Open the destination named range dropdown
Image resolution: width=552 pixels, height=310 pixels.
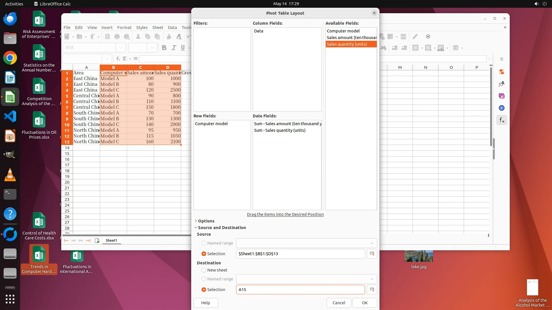coord(372,279)
